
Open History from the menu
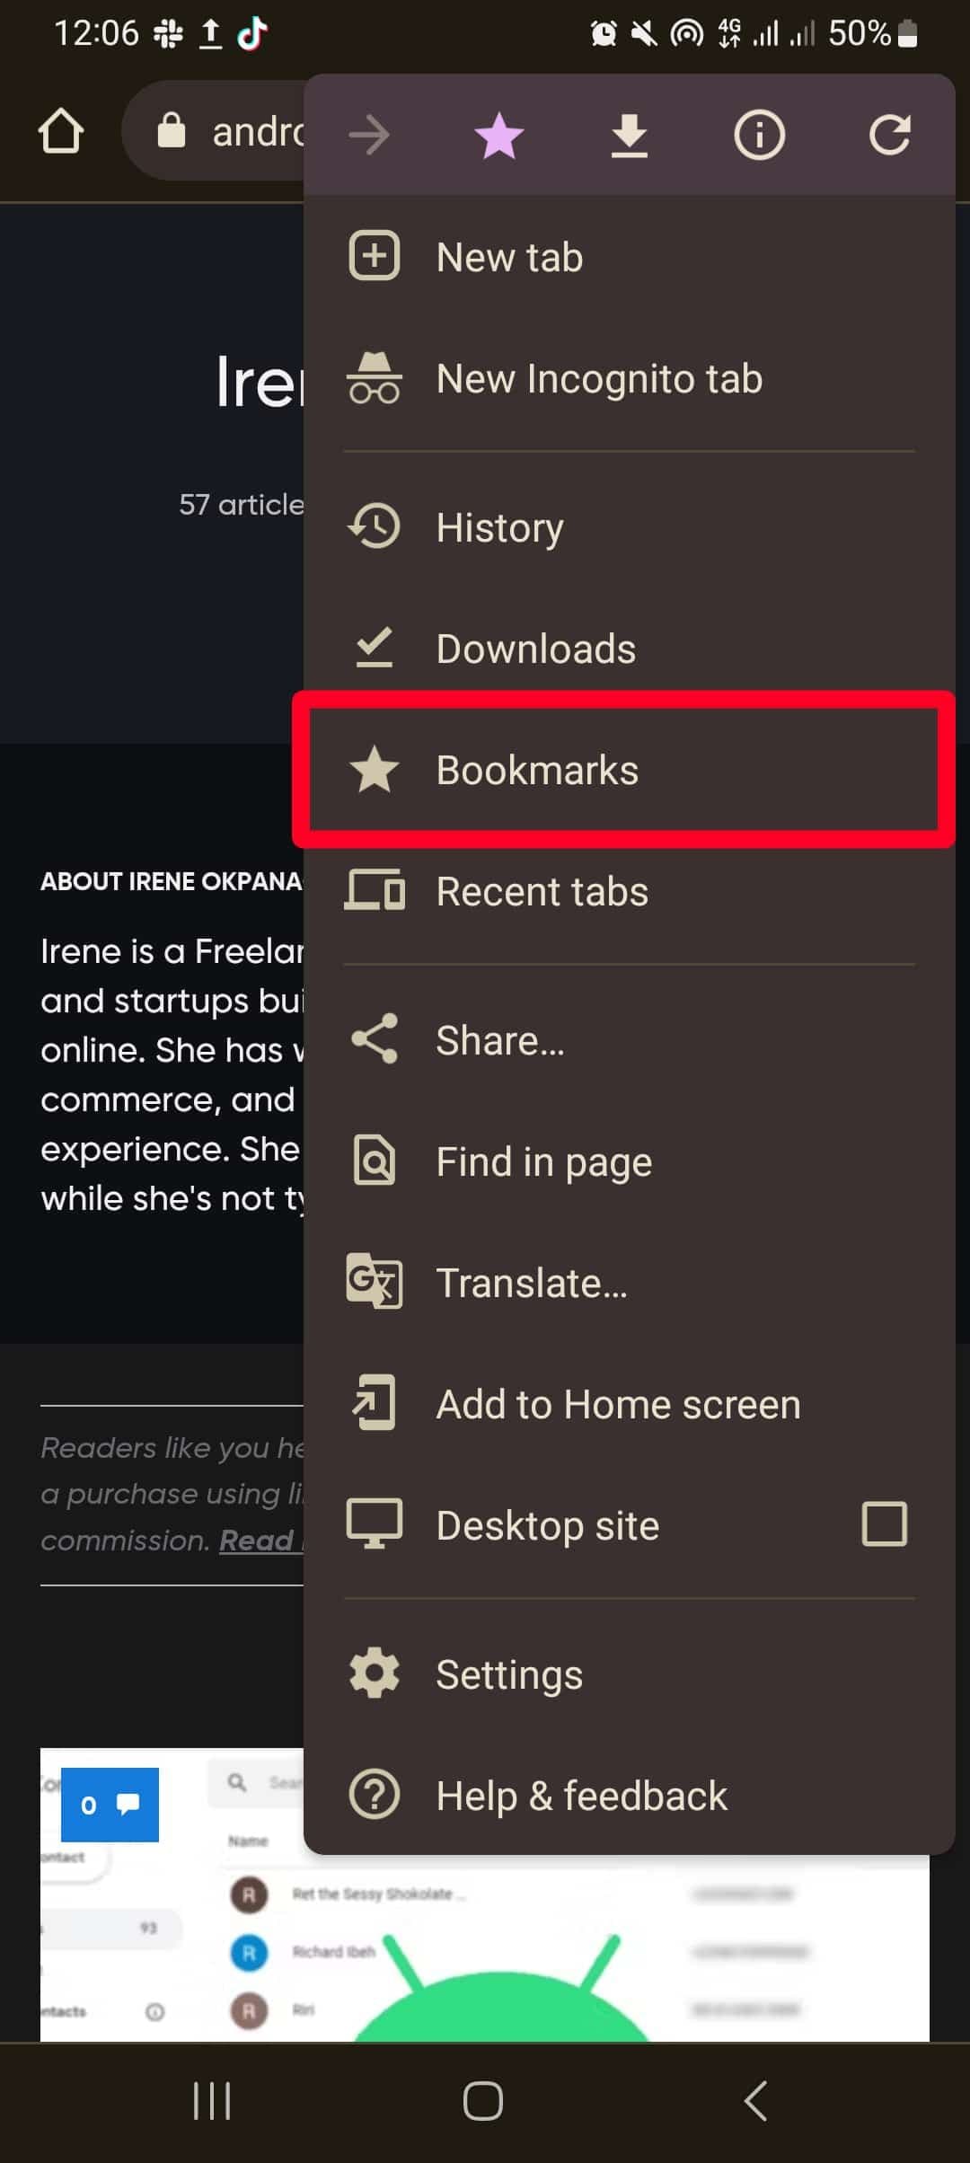coord(629,527)
